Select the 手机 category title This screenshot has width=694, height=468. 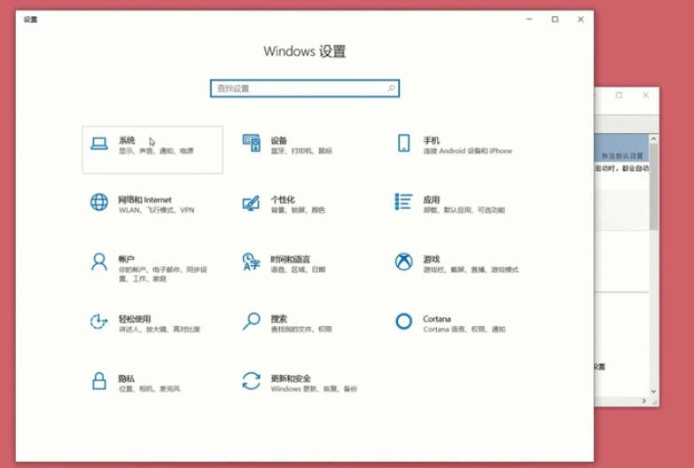tap(431, 140)
